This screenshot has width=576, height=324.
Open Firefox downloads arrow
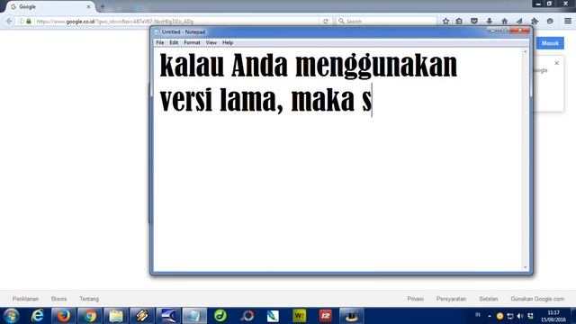pos(490,22)
